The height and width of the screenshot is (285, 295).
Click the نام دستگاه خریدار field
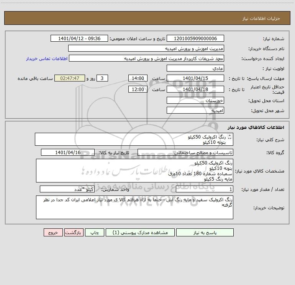[x=146, y=49]
